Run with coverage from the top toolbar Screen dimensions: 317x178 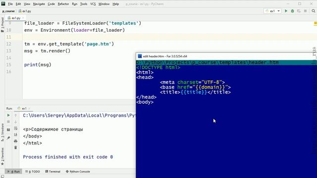299,11
